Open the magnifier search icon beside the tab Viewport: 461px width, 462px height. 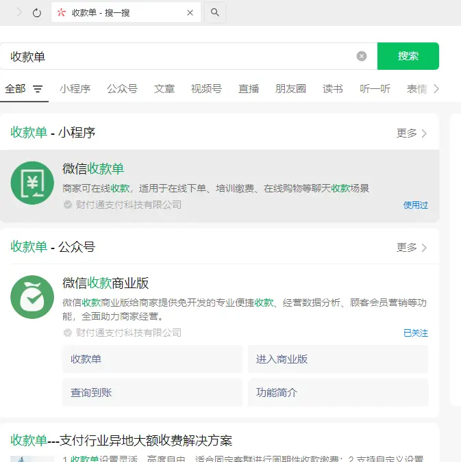tap(215, 12)
